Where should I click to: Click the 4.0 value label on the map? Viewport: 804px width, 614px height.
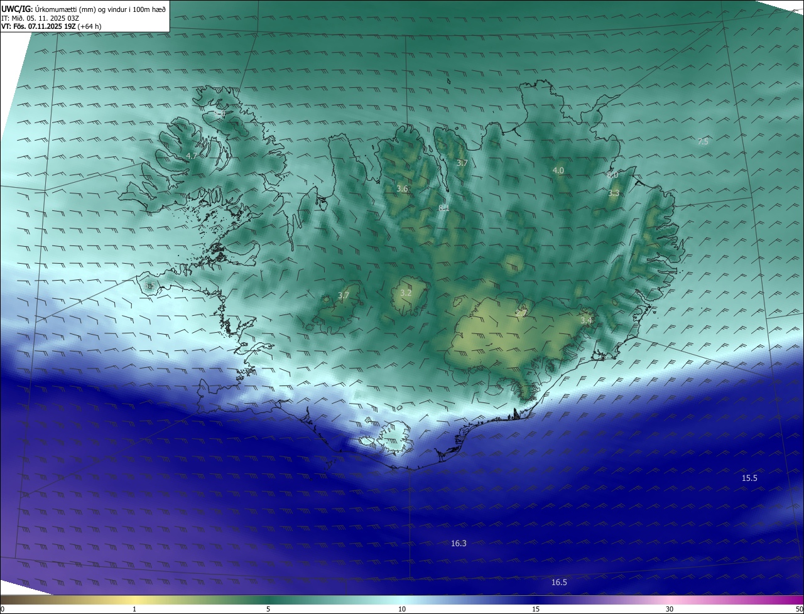(x=558, y=170)
